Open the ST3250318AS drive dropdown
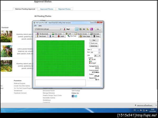 click(x=48, y=29)
